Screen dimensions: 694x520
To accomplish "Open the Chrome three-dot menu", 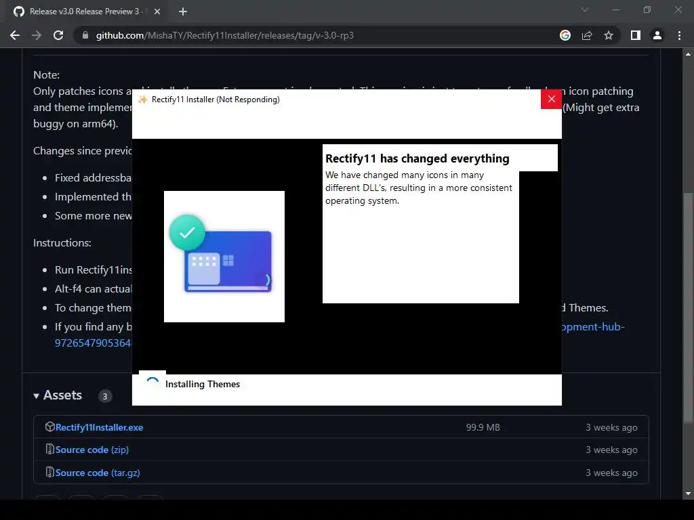I will 679,35.
